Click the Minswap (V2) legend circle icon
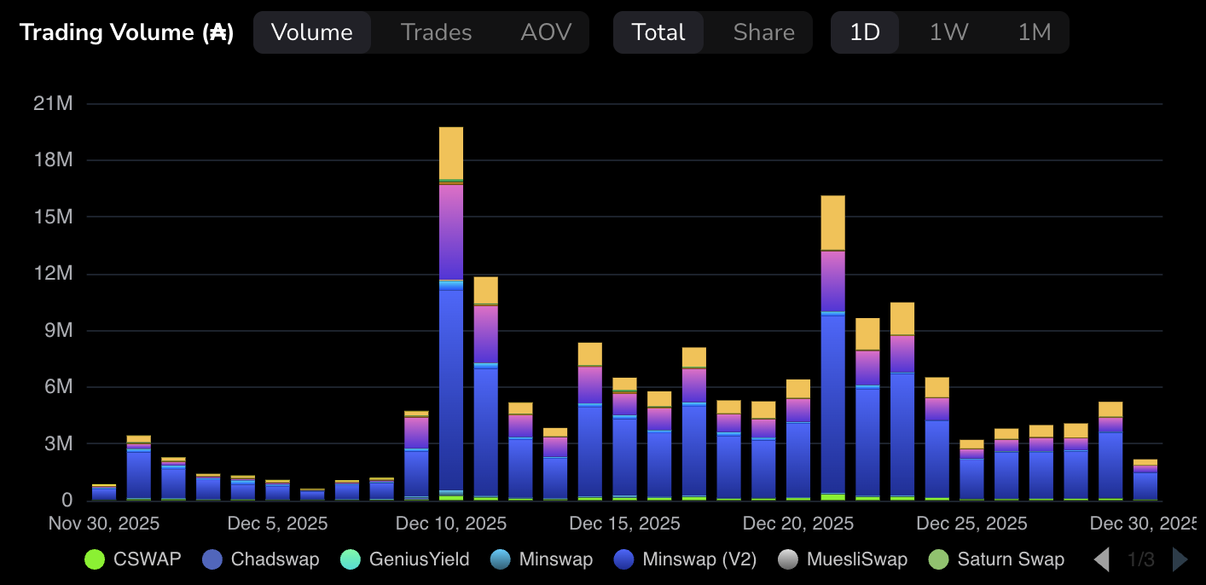This screenshot has width=1206, height=585. click(624, 559)
